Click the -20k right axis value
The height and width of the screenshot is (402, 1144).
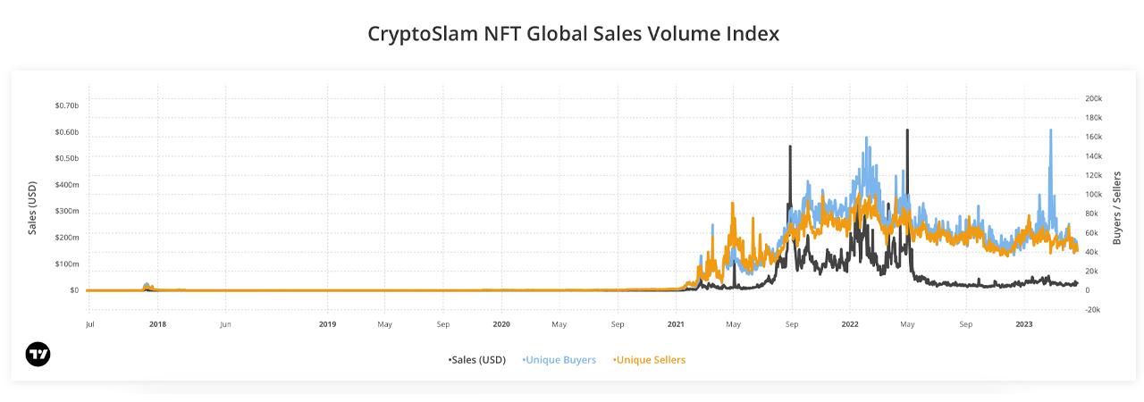click(x=1094, y=310)
